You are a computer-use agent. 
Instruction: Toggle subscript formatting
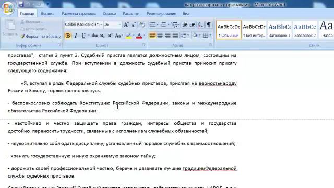pyautogui.click(x=102, y=36)
